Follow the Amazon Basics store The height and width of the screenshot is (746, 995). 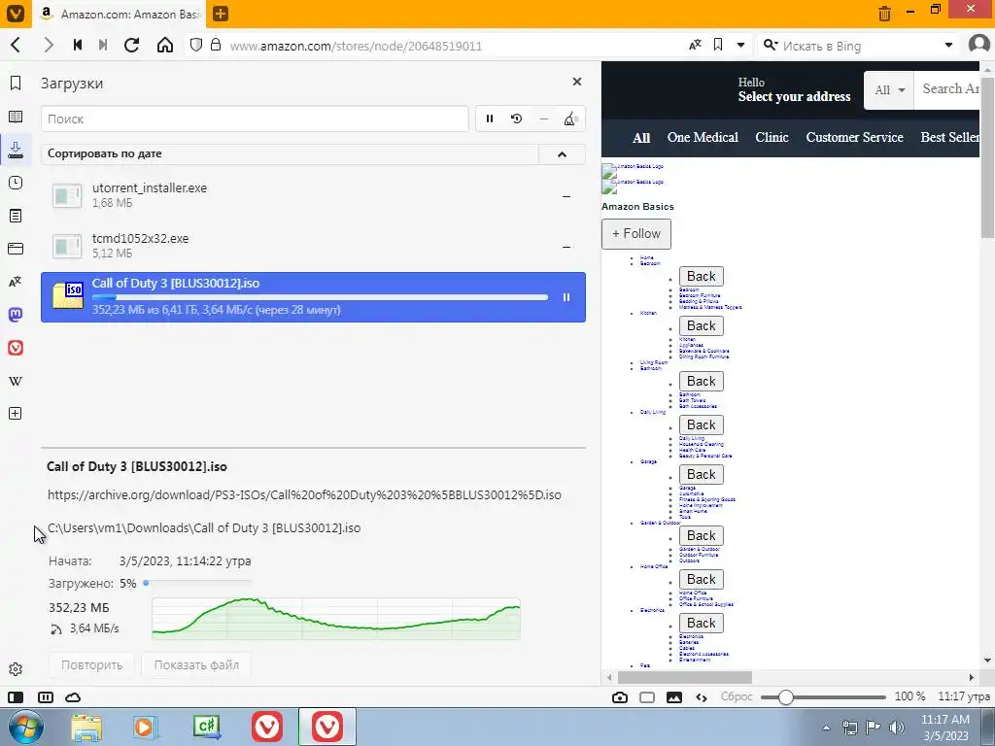point(635,233)
